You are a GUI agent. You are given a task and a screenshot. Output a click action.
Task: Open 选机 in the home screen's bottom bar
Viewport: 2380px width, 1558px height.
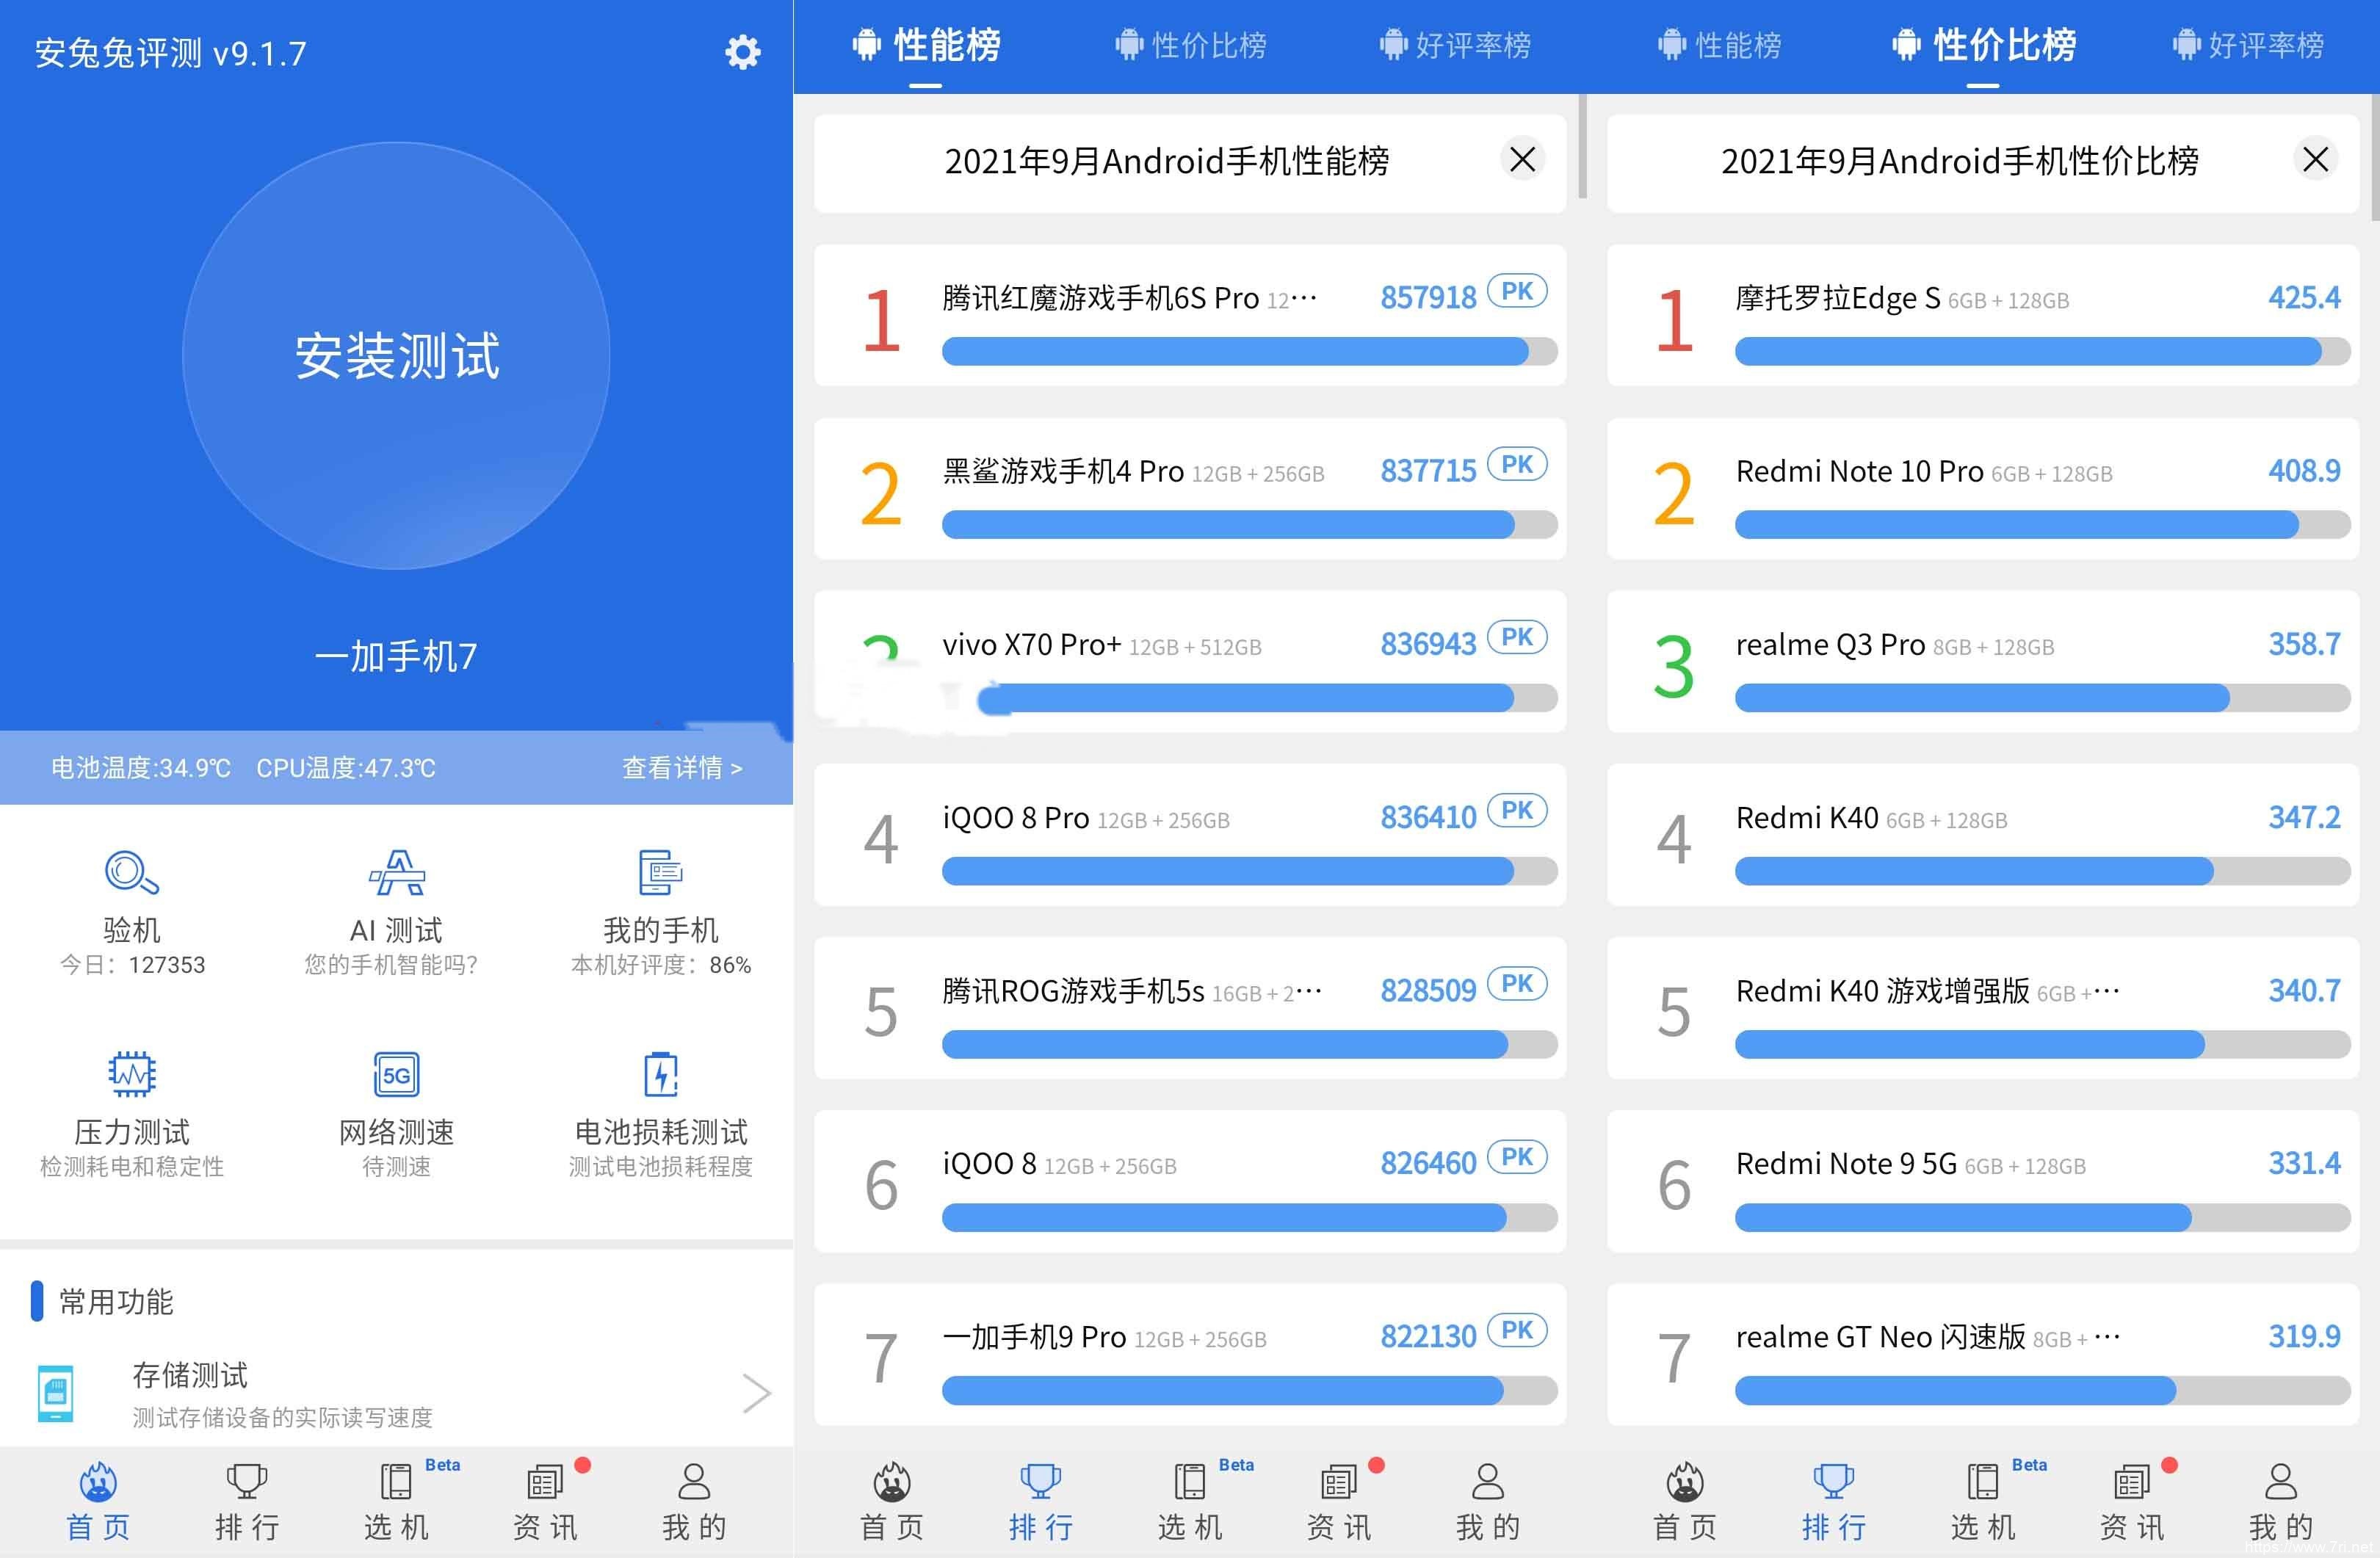(396, 1501)
